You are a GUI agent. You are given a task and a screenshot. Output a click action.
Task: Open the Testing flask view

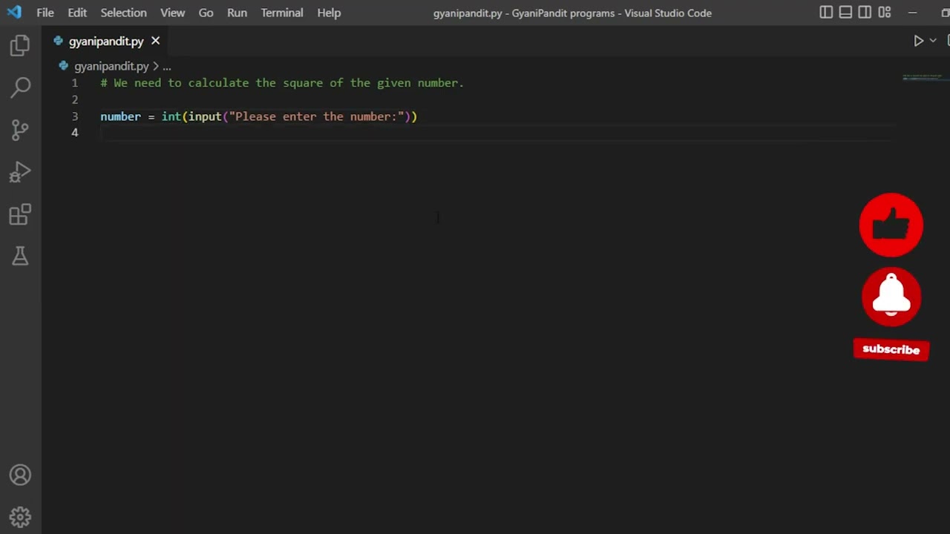click(x=20, y=257)
